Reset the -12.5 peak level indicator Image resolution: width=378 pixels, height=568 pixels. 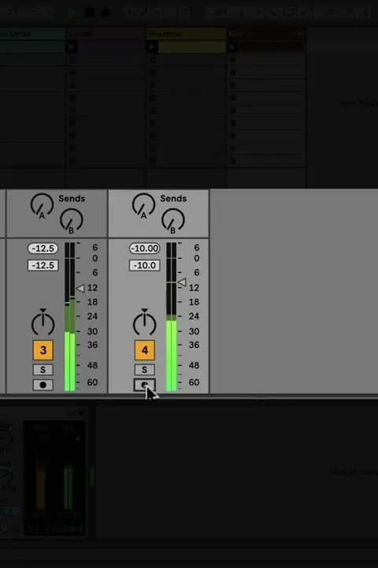(43, 248)
